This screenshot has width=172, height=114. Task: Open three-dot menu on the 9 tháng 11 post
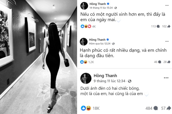click(166, 78)
